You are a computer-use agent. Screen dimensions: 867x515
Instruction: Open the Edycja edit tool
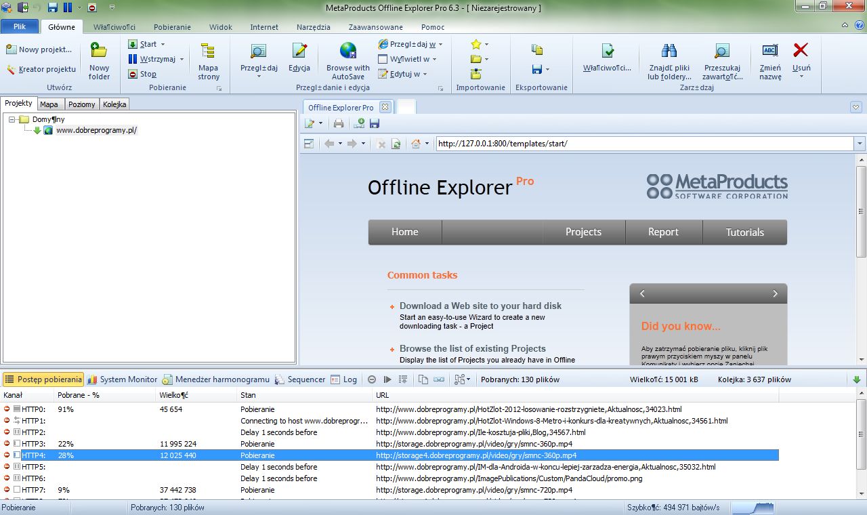click(x=299, y=58)
